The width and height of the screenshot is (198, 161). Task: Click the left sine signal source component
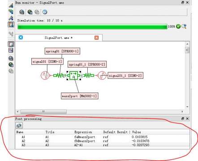(x=45, y=76)
